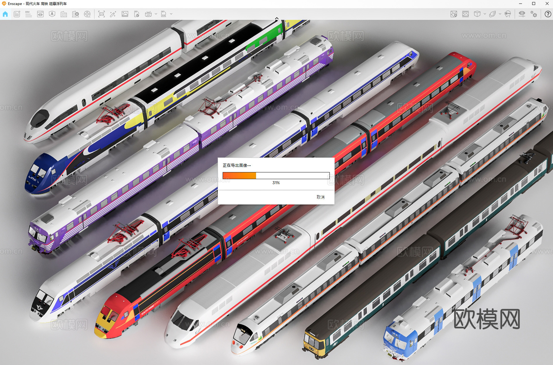Open the building energy analysis icon

75,14
